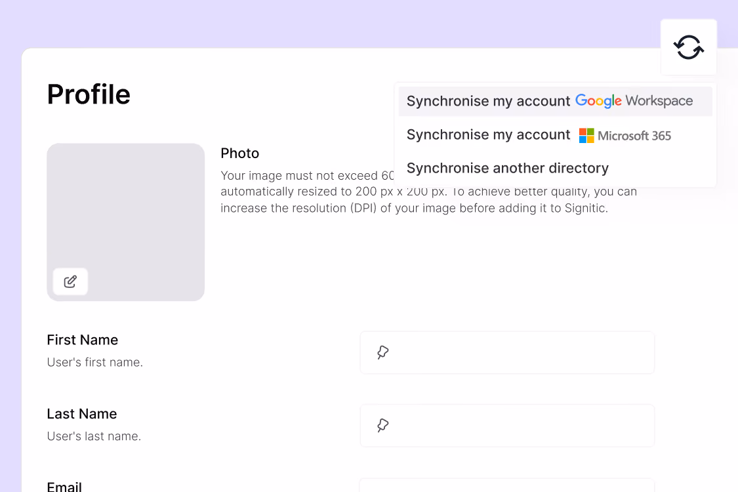Click the edit photo pencil icon

pyautogui.click(x=70, y=281)
